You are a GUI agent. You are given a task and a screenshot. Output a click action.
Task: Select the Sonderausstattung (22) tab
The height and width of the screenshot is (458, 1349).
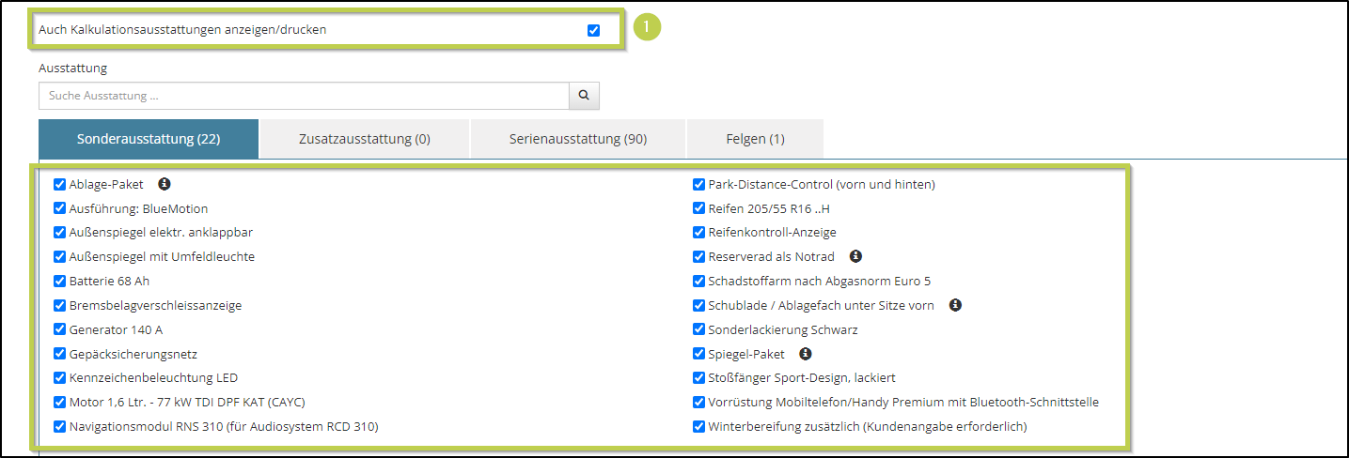point(149,139)
